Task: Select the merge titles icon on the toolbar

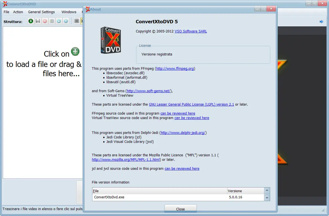Action: pos(52,21)
